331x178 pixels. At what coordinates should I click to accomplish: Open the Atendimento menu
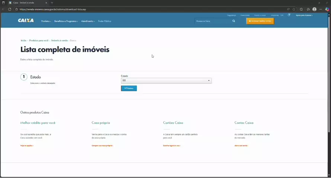88,21
